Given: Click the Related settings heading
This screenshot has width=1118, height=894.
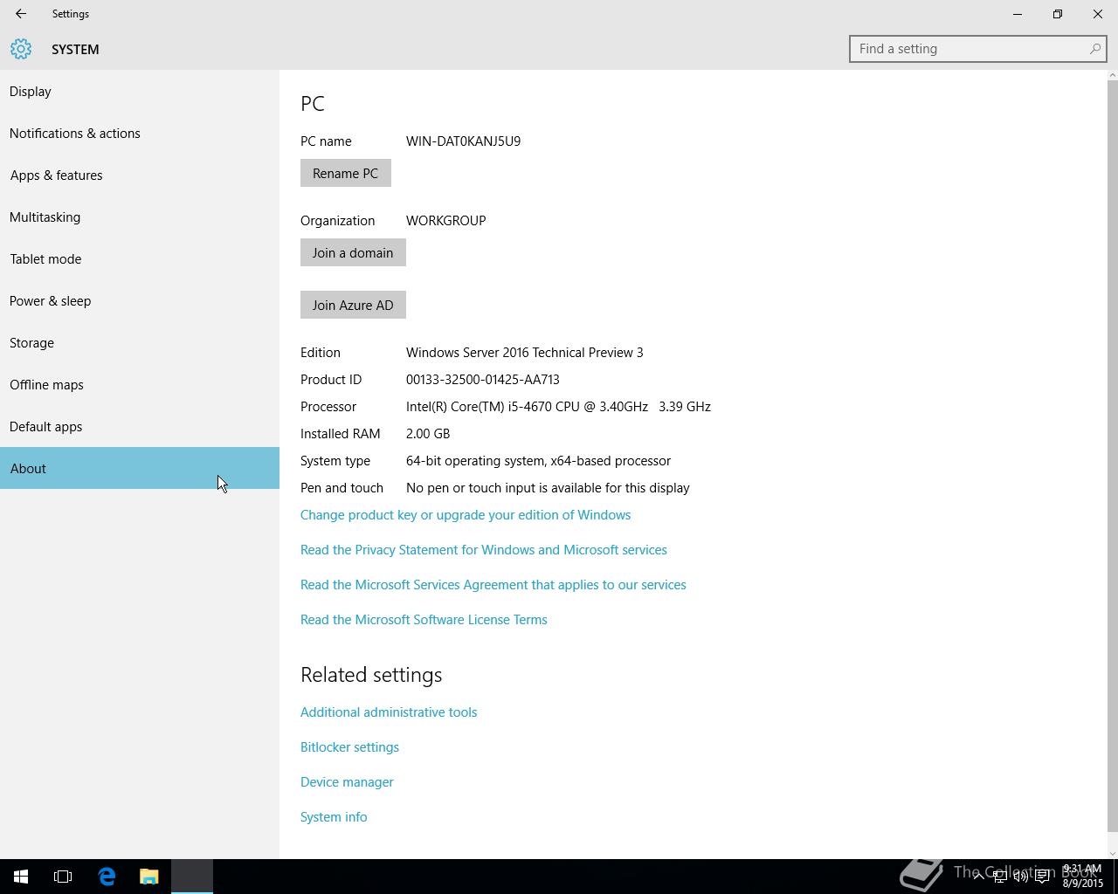Looking at the screenshot, I should [x=371, y=675].
